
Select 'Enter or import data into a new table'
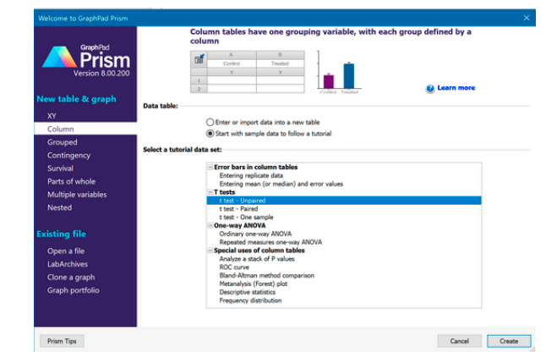263,123
